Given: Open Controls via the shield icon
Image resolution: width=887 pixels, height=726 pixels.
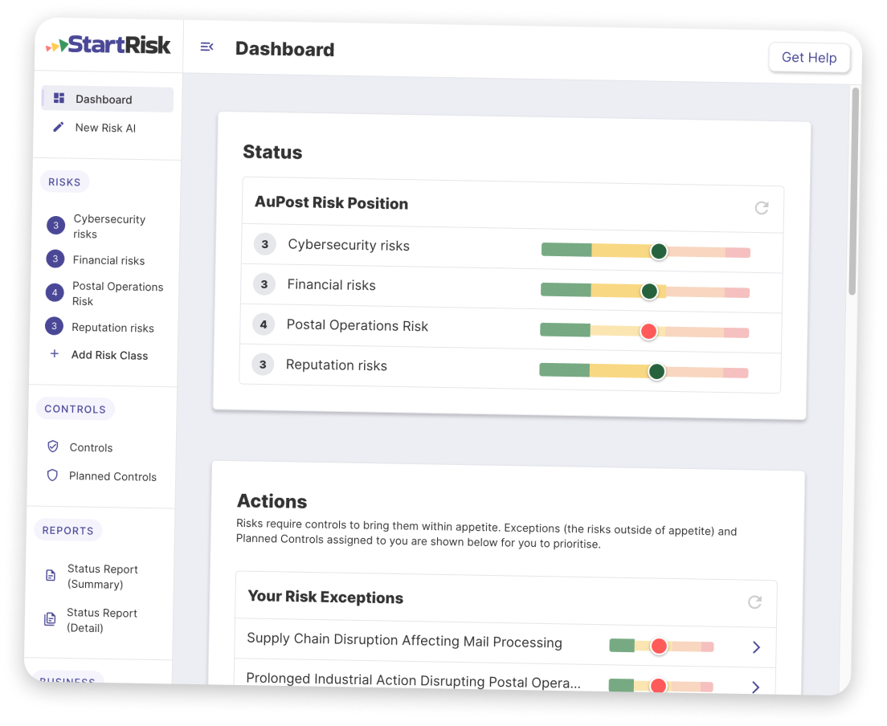Looking at the screenshot, I should [51, 446].
